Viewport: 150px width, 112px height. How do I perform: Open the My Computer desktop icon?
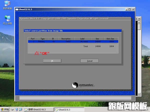tap(7, 5)
